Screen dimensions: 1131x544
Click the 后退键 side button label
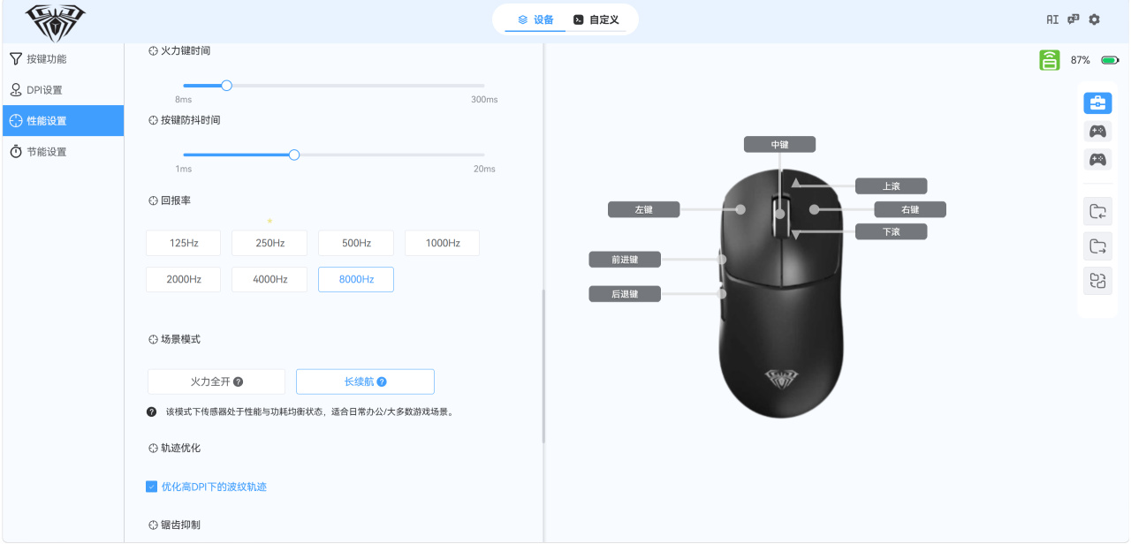[625, 294]
